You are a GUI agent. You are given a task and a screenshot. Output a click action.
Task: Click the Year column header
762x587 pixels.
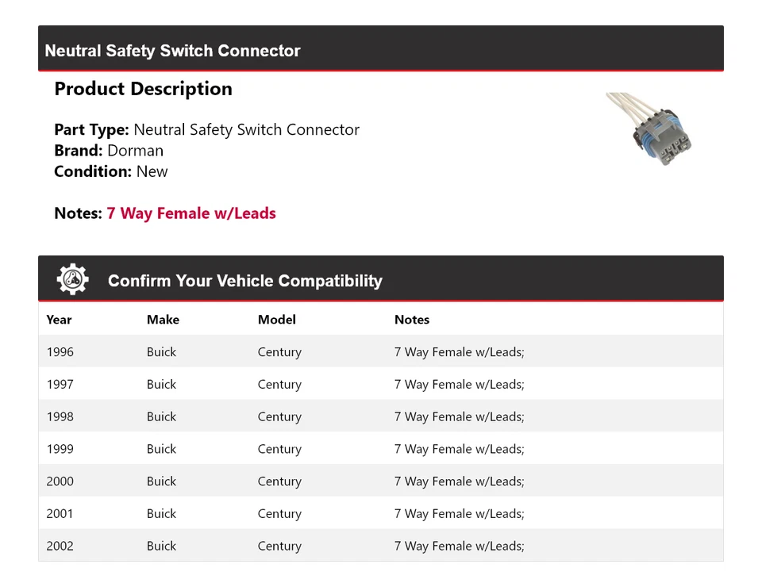[x=59, y=320]
